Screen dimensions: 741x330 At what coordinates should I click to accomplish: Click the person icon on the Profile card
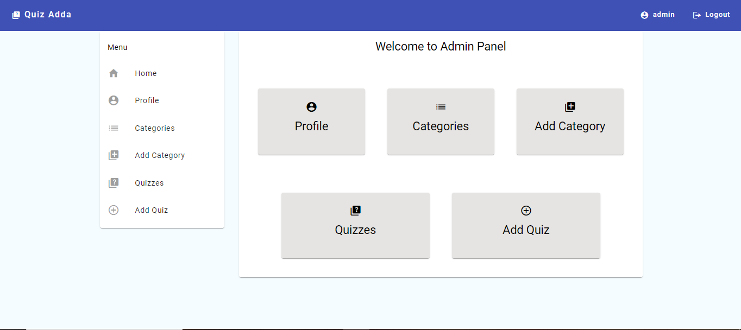tap(311, 107)
